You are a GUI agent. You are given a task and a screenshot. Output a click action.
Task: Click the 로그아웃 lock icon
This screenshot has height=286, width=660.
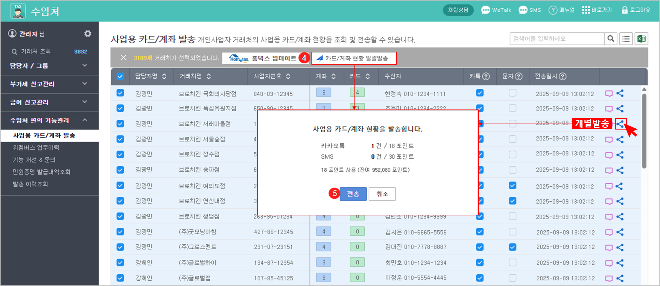point(625,10)
